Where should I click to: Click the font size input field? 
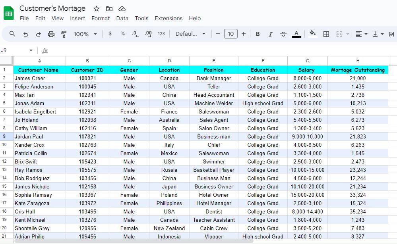coord(230,34)
